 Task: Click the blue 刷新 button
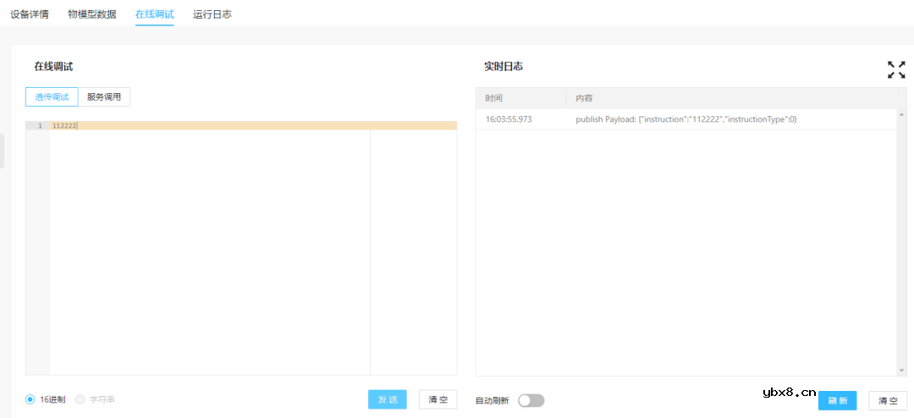point(837,400)
